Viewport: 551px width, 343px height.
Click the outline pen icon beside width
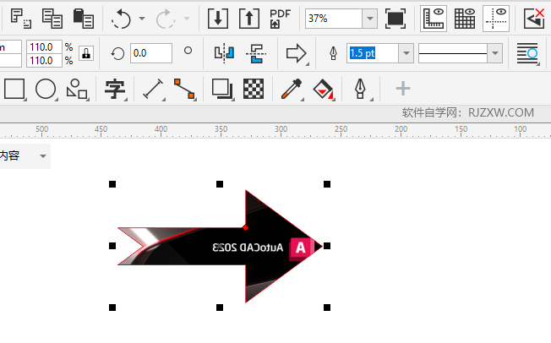point(333,53)
